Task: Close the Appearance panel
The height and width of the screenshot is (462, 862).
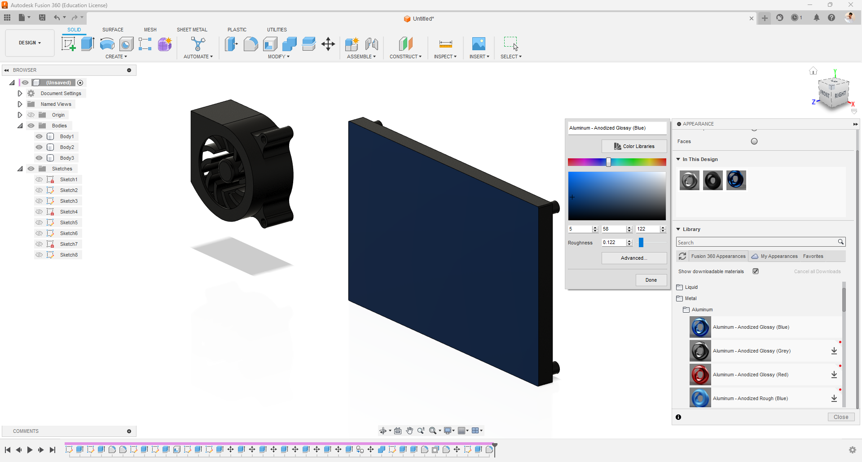Action: 841,417
